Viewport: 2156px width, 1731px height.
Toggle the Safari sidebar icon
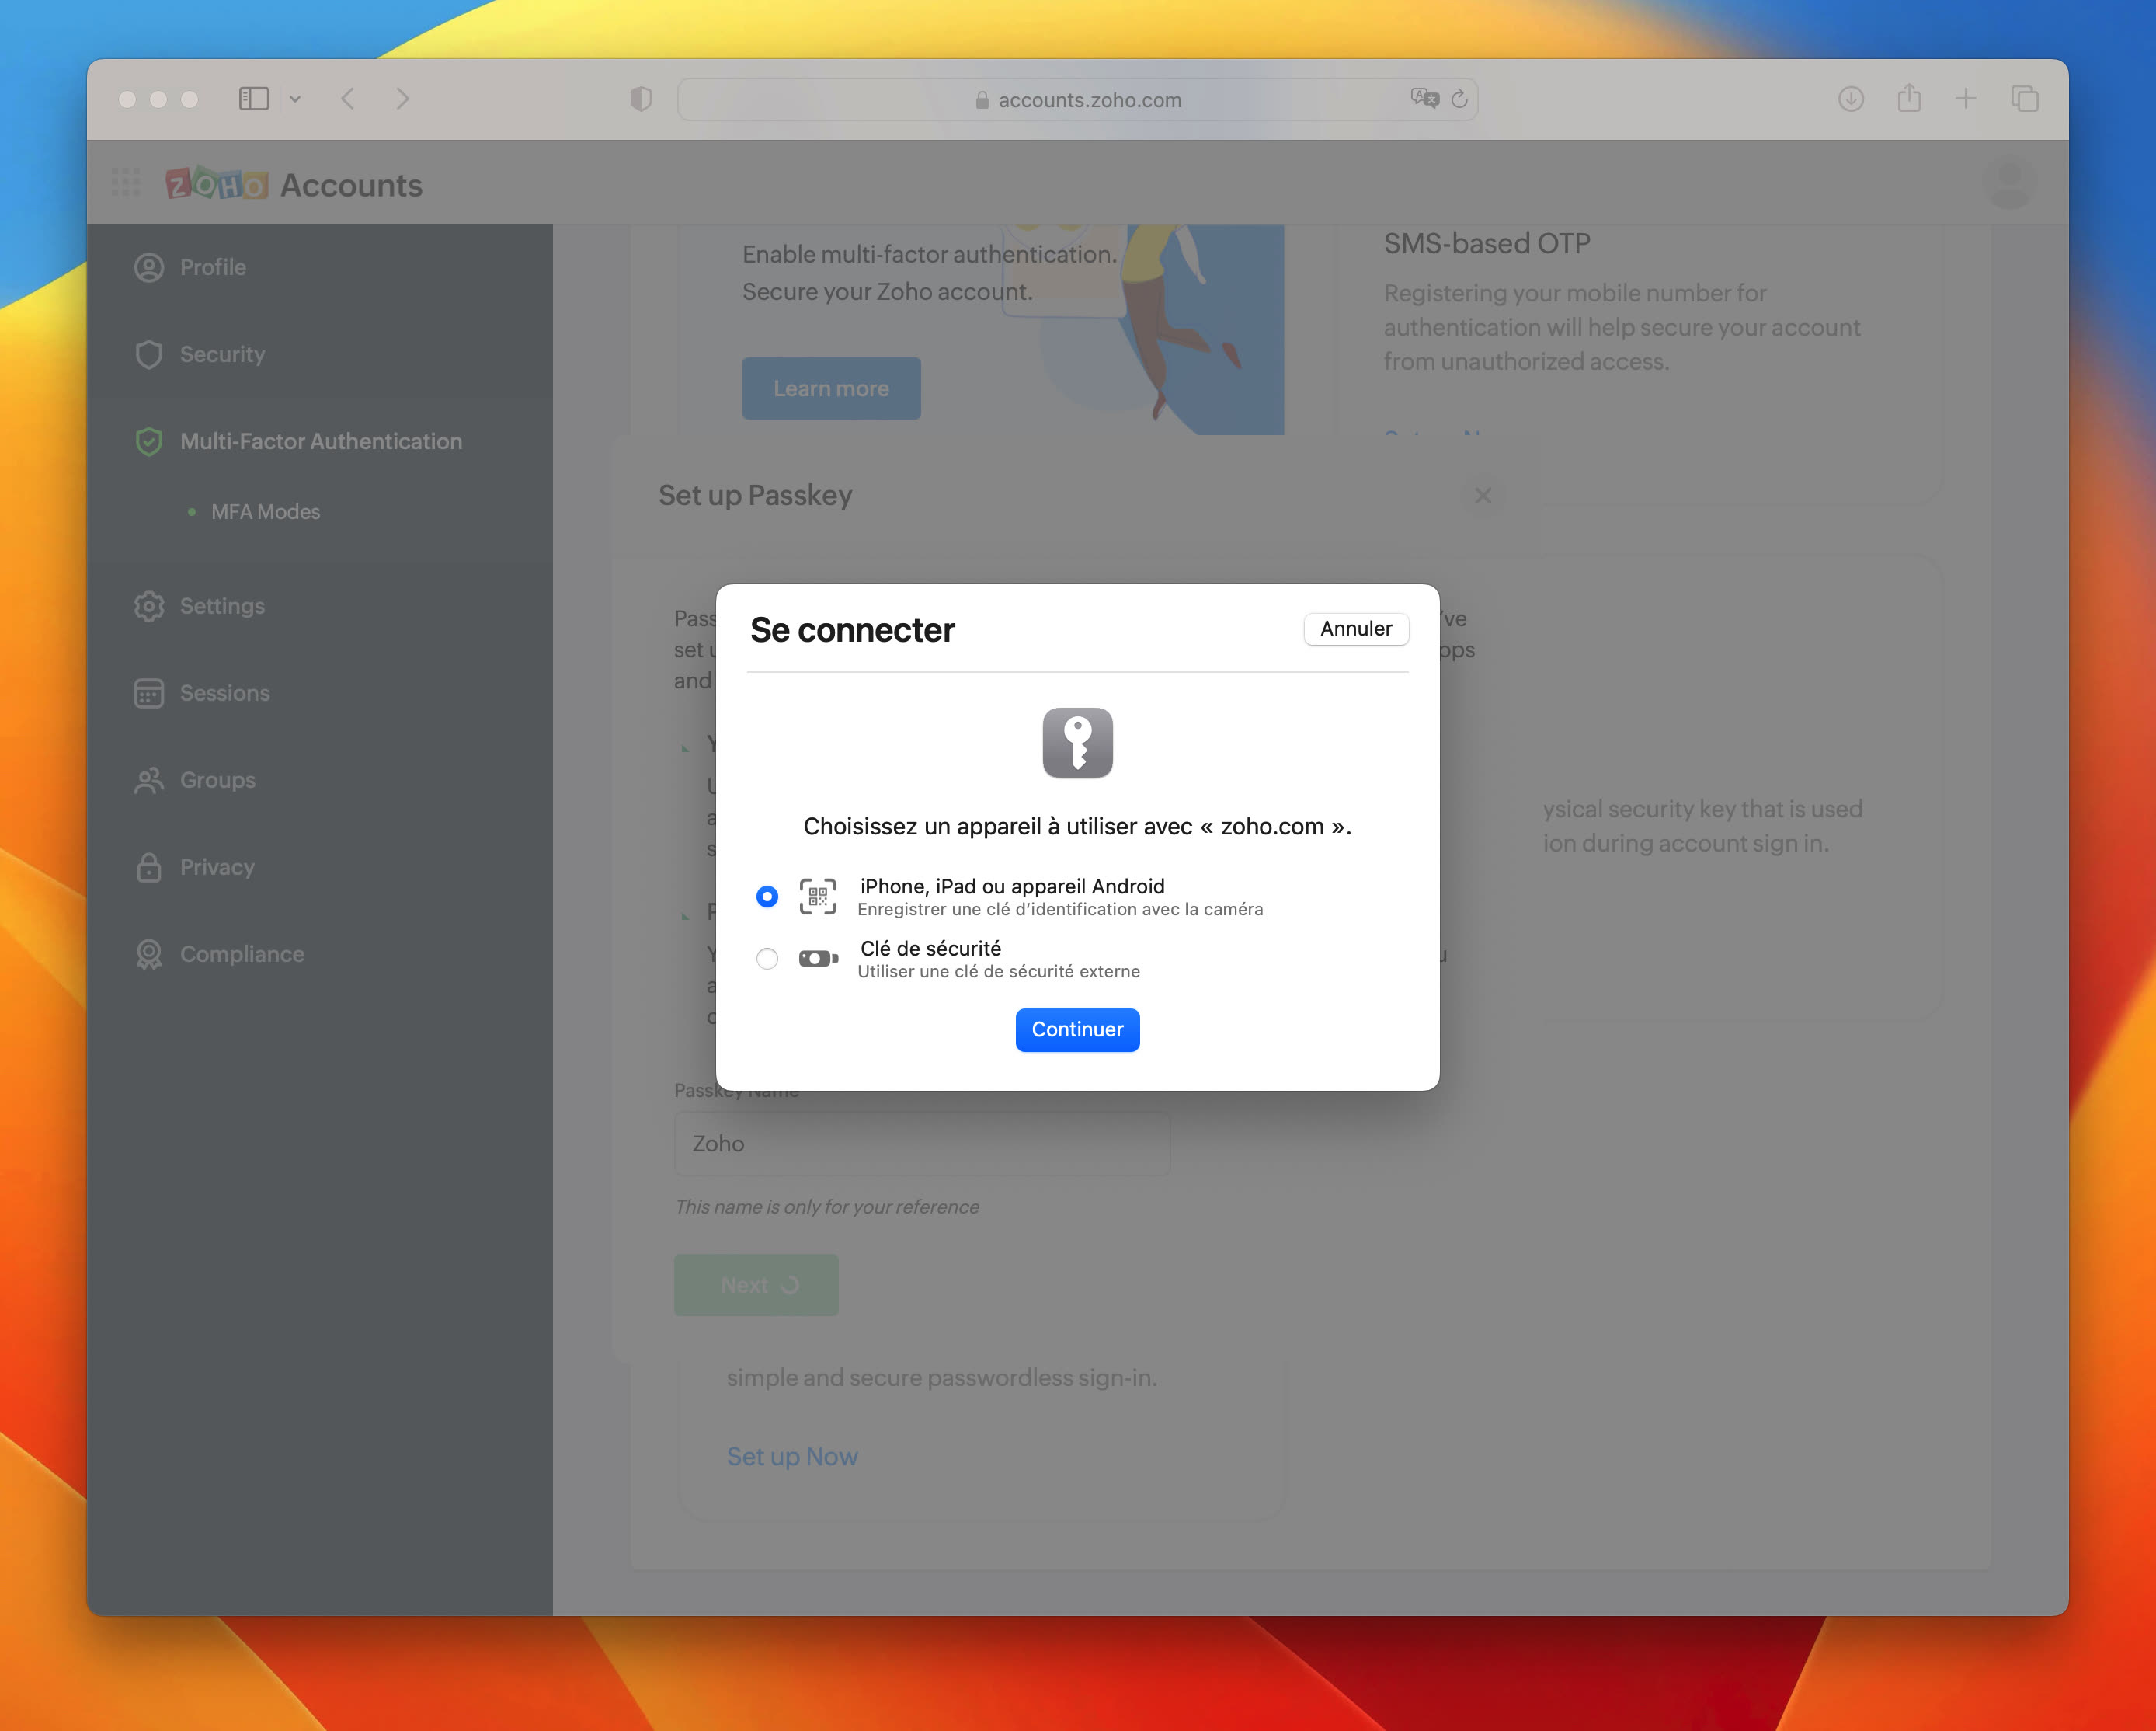[x=254, y=99]
